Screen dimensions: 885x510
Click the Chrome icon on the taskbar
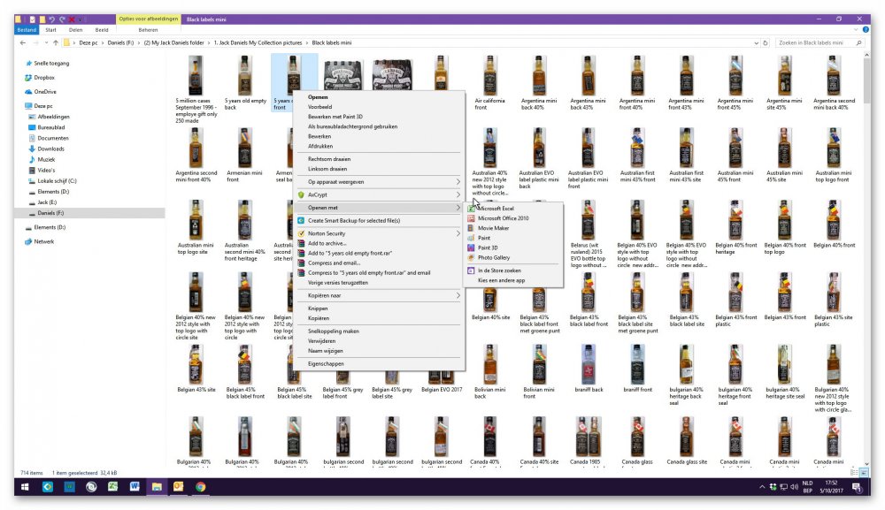click(x=201, y=486)
